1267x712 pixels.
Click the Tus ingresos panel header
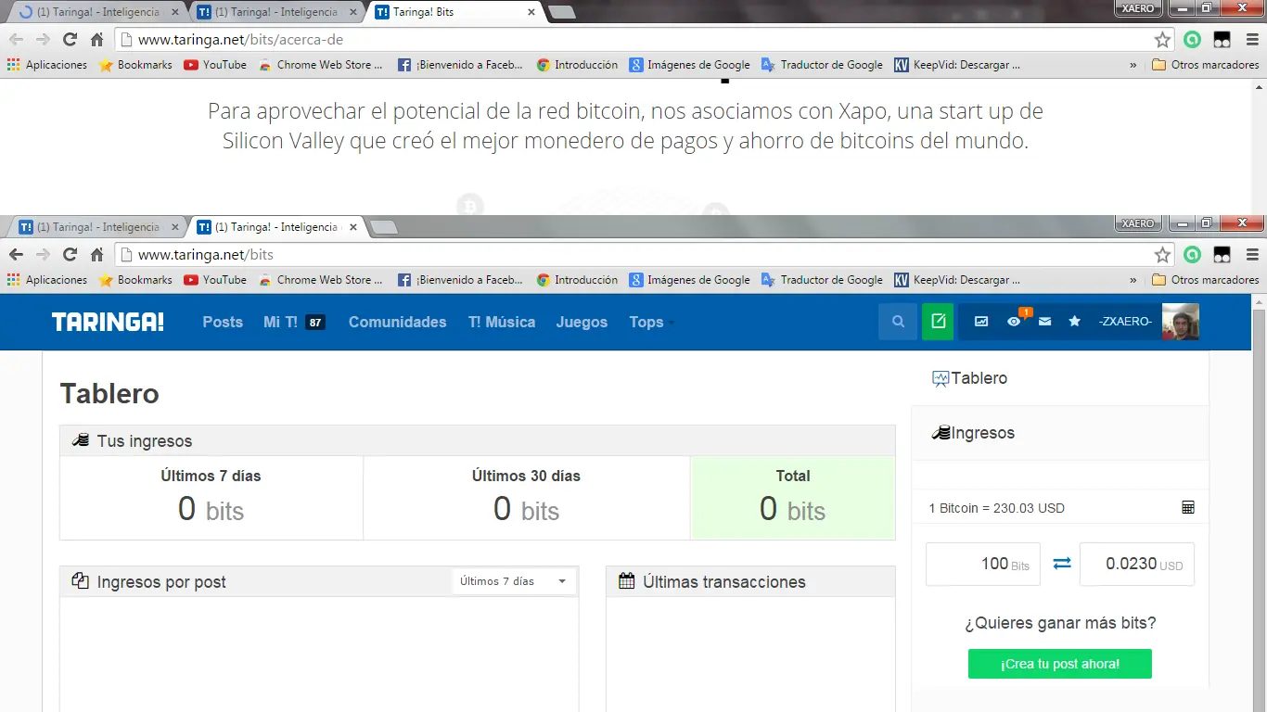coord(478,440)
